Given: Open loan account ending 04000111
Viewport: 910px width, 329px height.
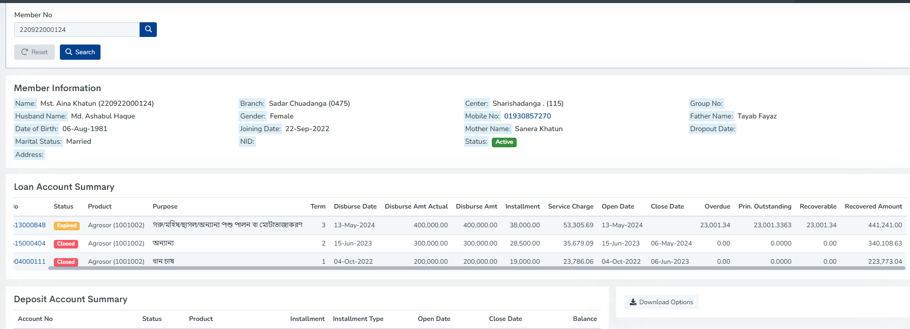Looking at the screenshot, I should 30,262.
